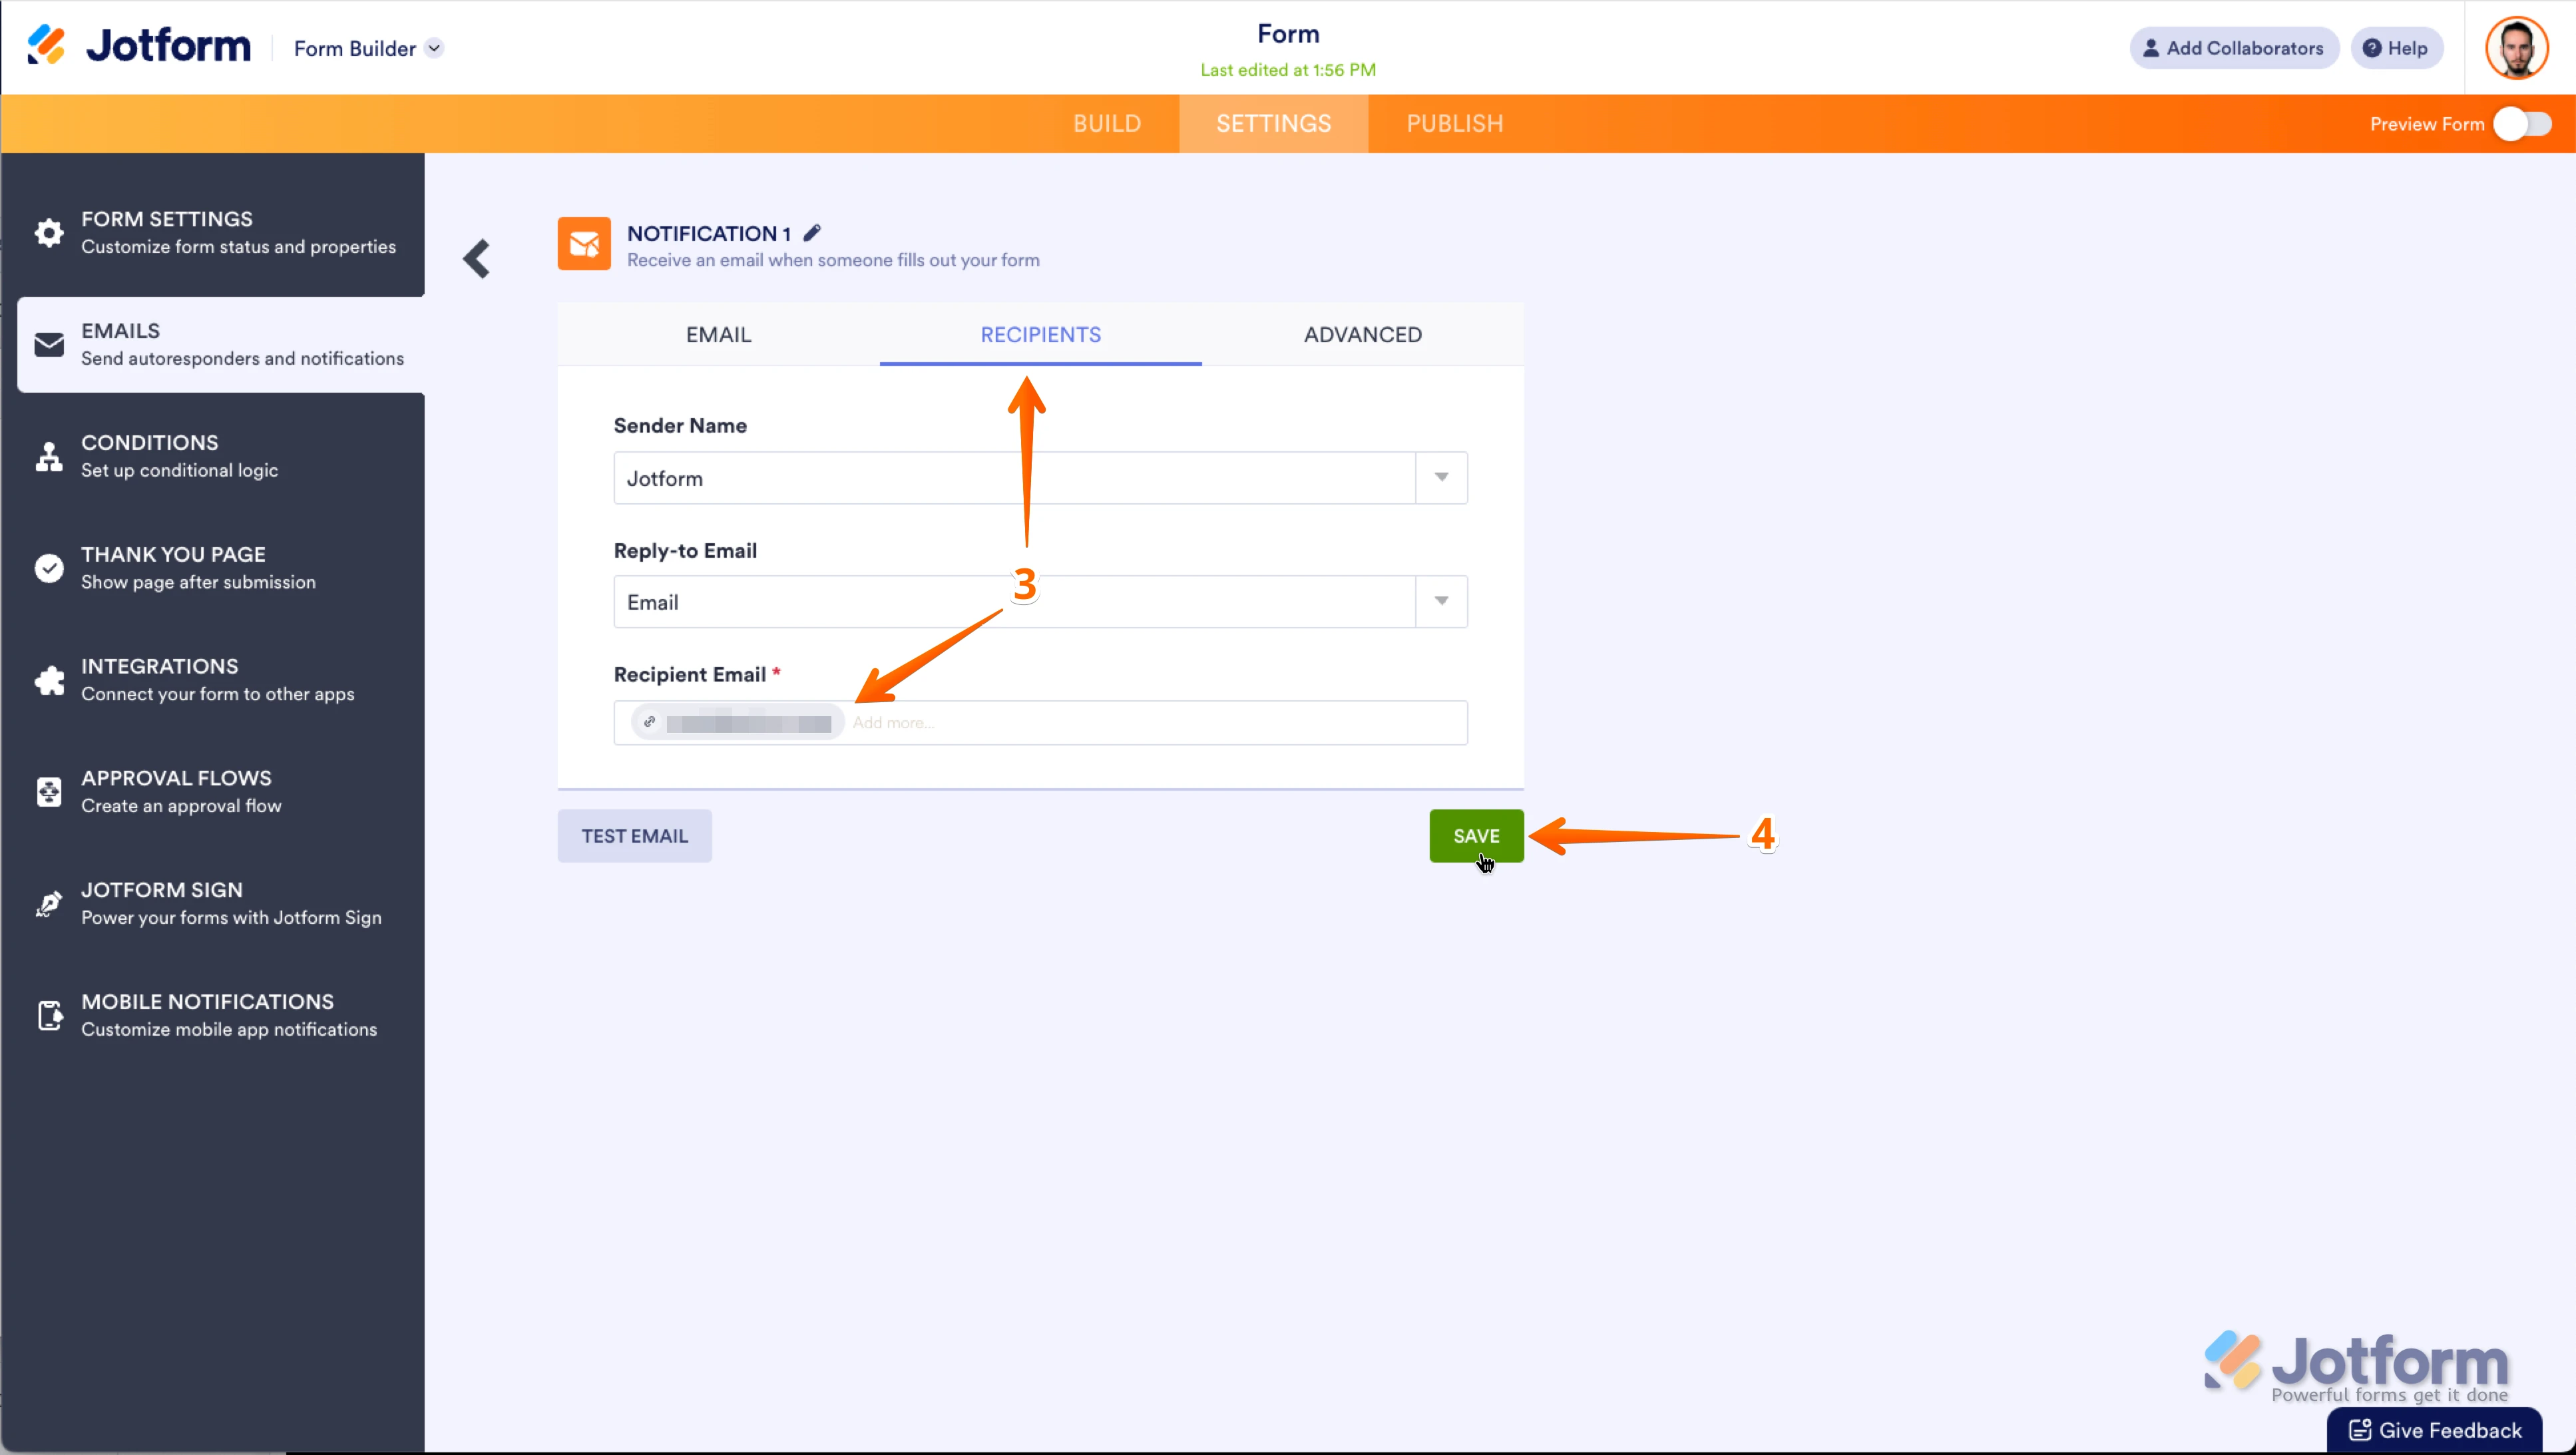
Task: Expand the Reply-to Email dropdown
Action: click(1440, 601)
